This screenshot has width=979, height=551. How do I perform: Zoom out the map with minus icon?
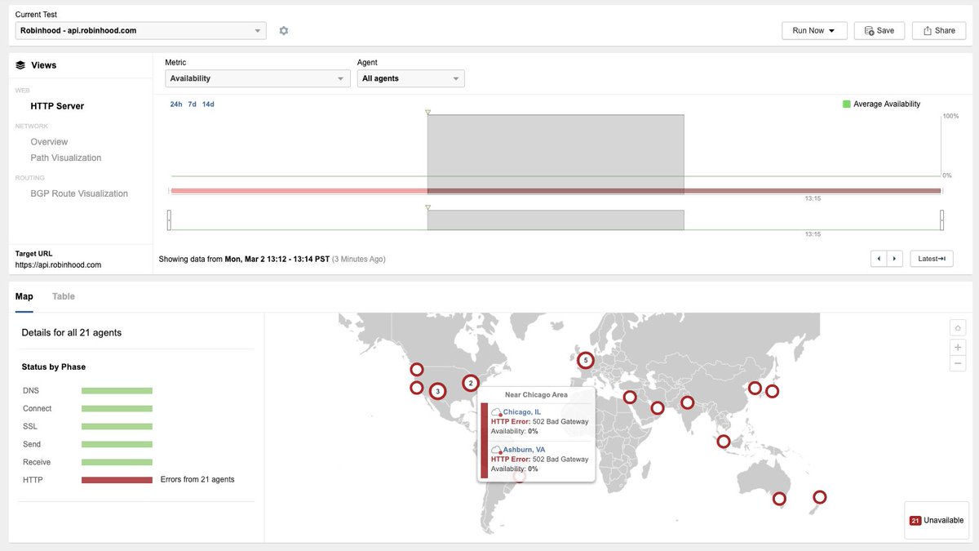(x=958, y=363)
